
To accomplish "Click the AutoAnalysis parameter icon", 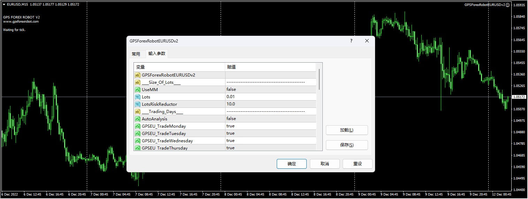I will coord(137,119).
